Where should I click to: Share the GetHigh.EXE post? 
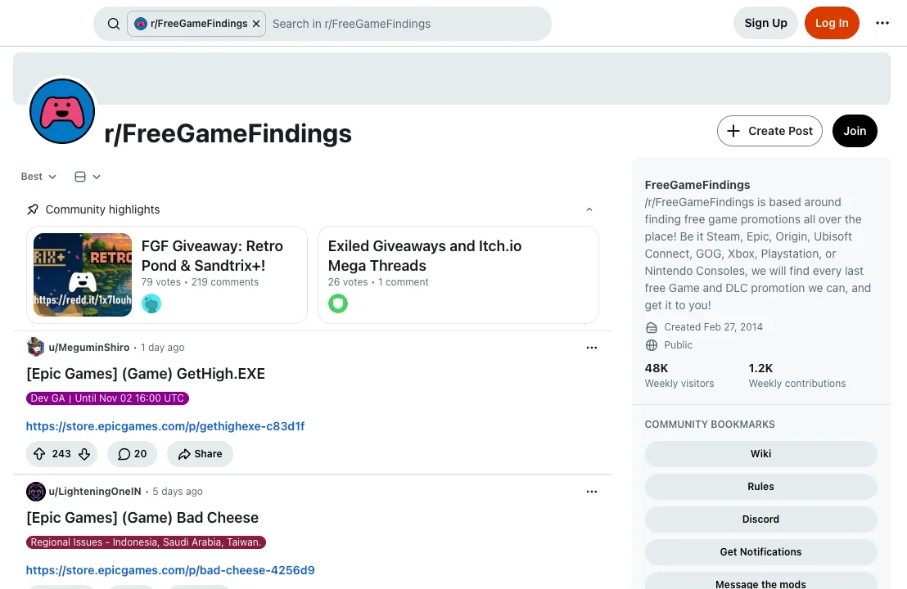coord(200,454)
